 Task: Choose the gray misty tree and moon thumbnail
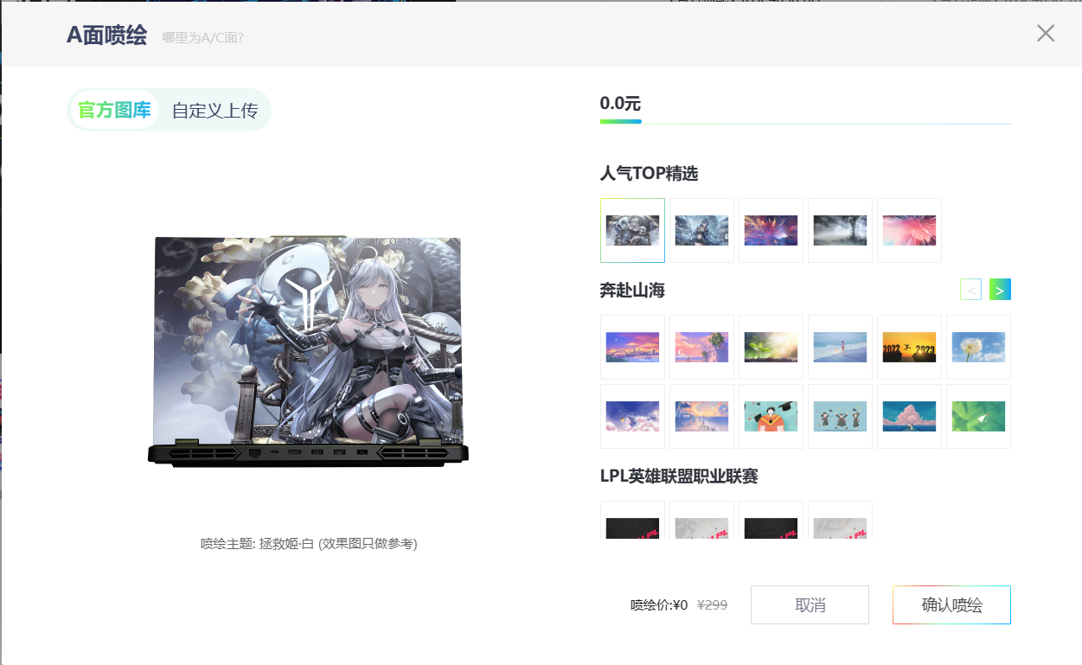pyautogui.click(x=840, y=230)
